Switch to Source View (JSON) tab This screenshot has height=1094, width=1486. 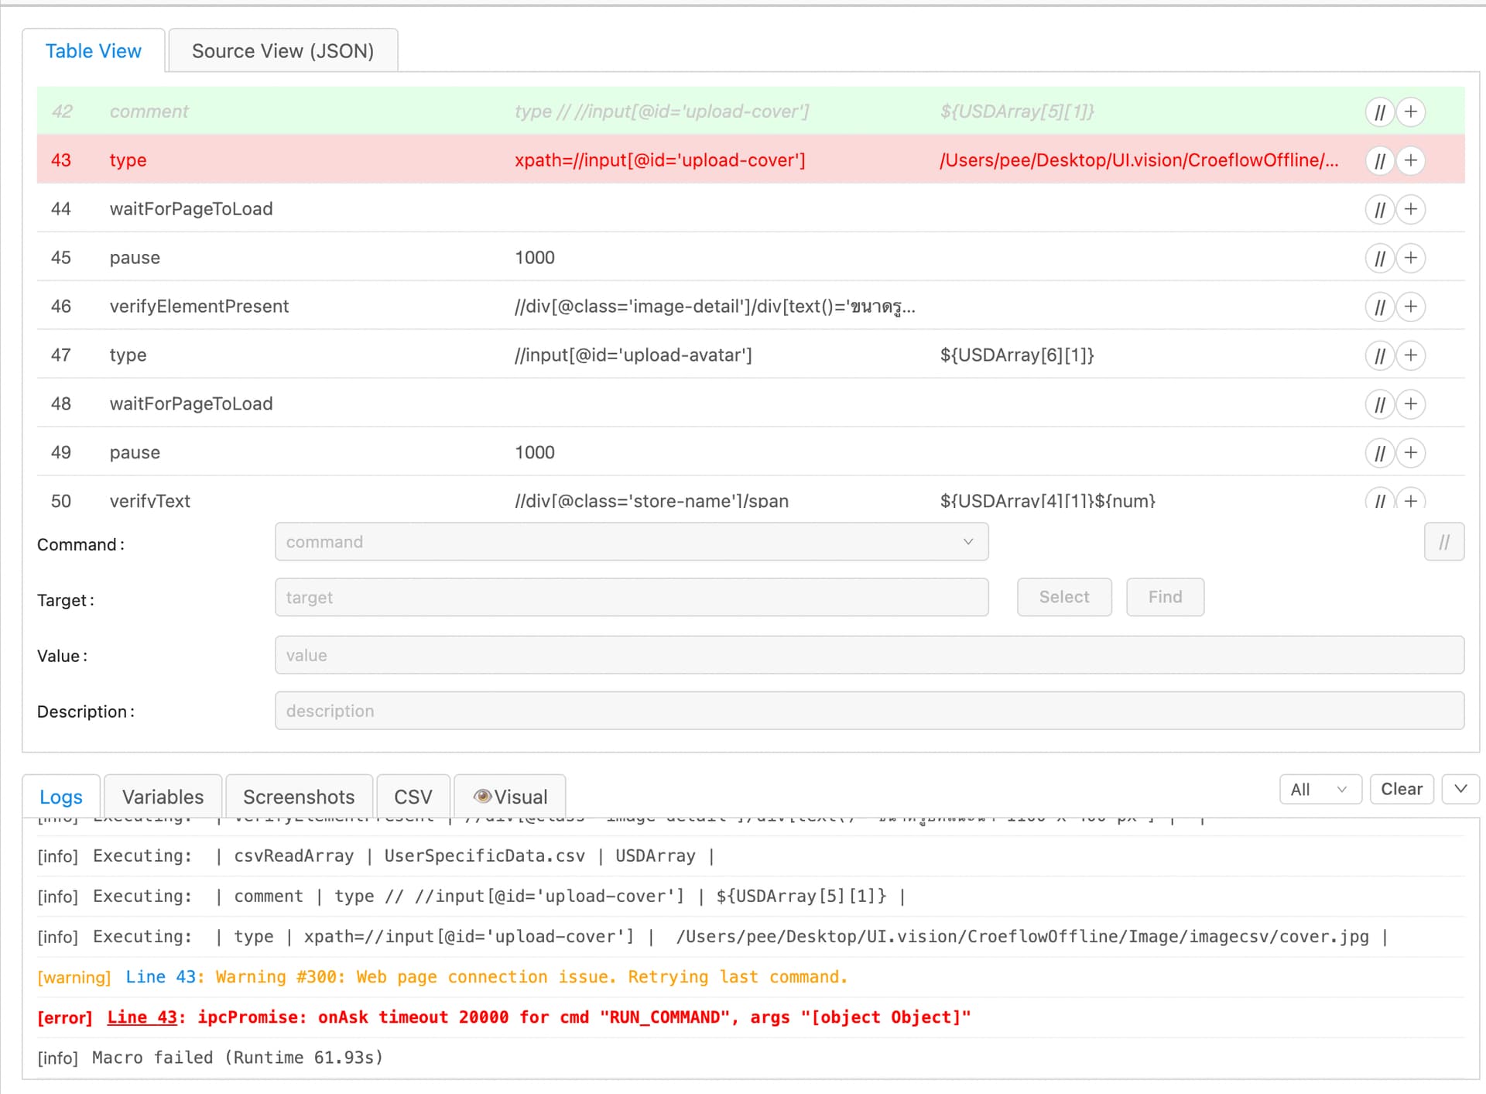point(282,50)
